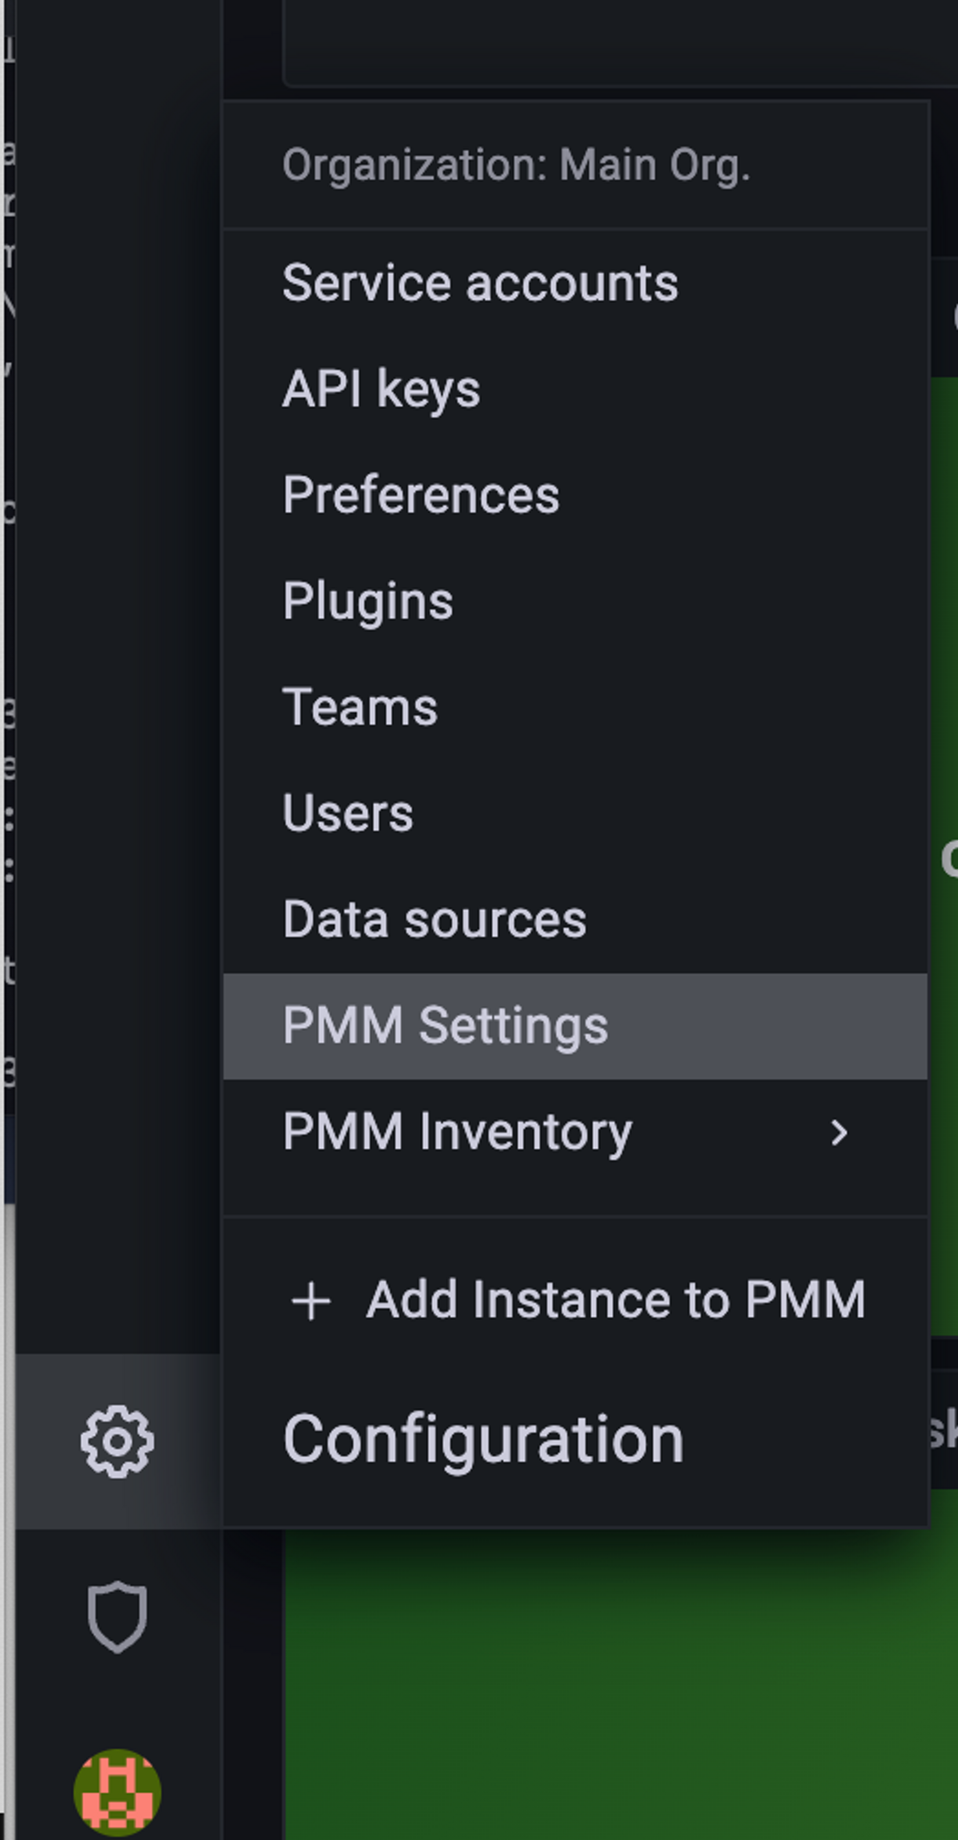This screenshot has height=1840, width=958.
Task: Expand the PMM Inventory submenu chevron
Action: [839, 1132]
